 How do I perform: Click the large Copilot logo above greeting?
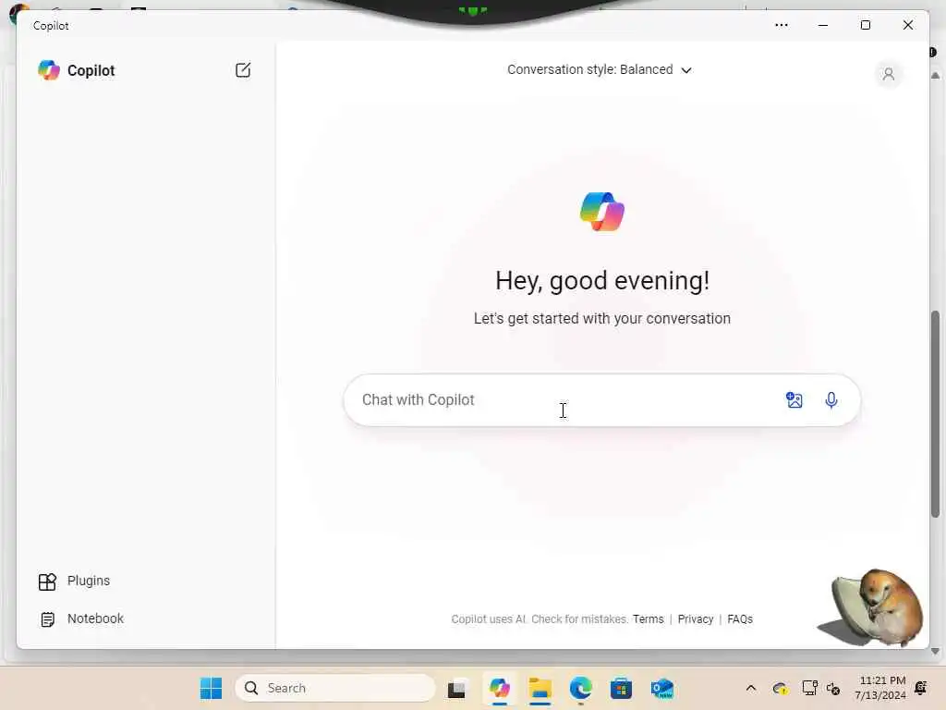(x=602, y=212)
